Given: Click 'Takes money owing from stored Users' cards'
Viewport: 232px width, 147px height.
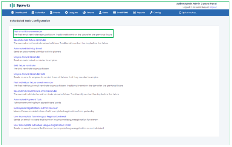Looking at the screenshot, I should (x=37, y=103).
